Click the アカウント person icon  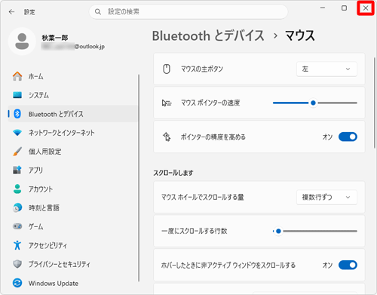point(17,189)
